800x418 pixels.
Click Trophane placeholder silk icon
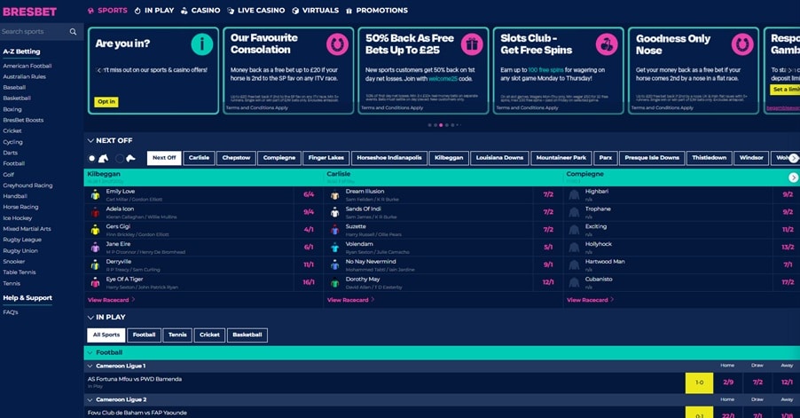point(574,212)
